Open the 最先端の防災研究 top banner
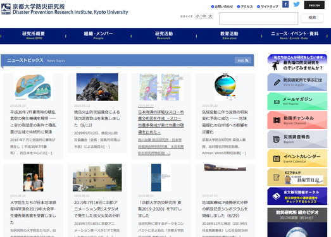Image resolution: width=331 pixels, height=237 pixels. (297, 63)
